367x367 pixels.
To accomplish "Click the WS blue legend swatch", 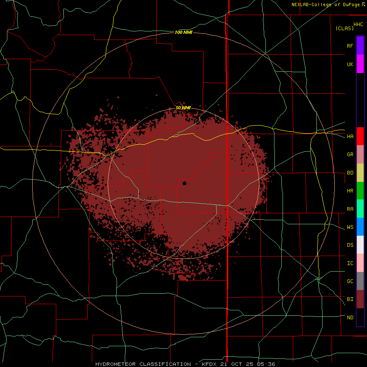I will 360,227.
